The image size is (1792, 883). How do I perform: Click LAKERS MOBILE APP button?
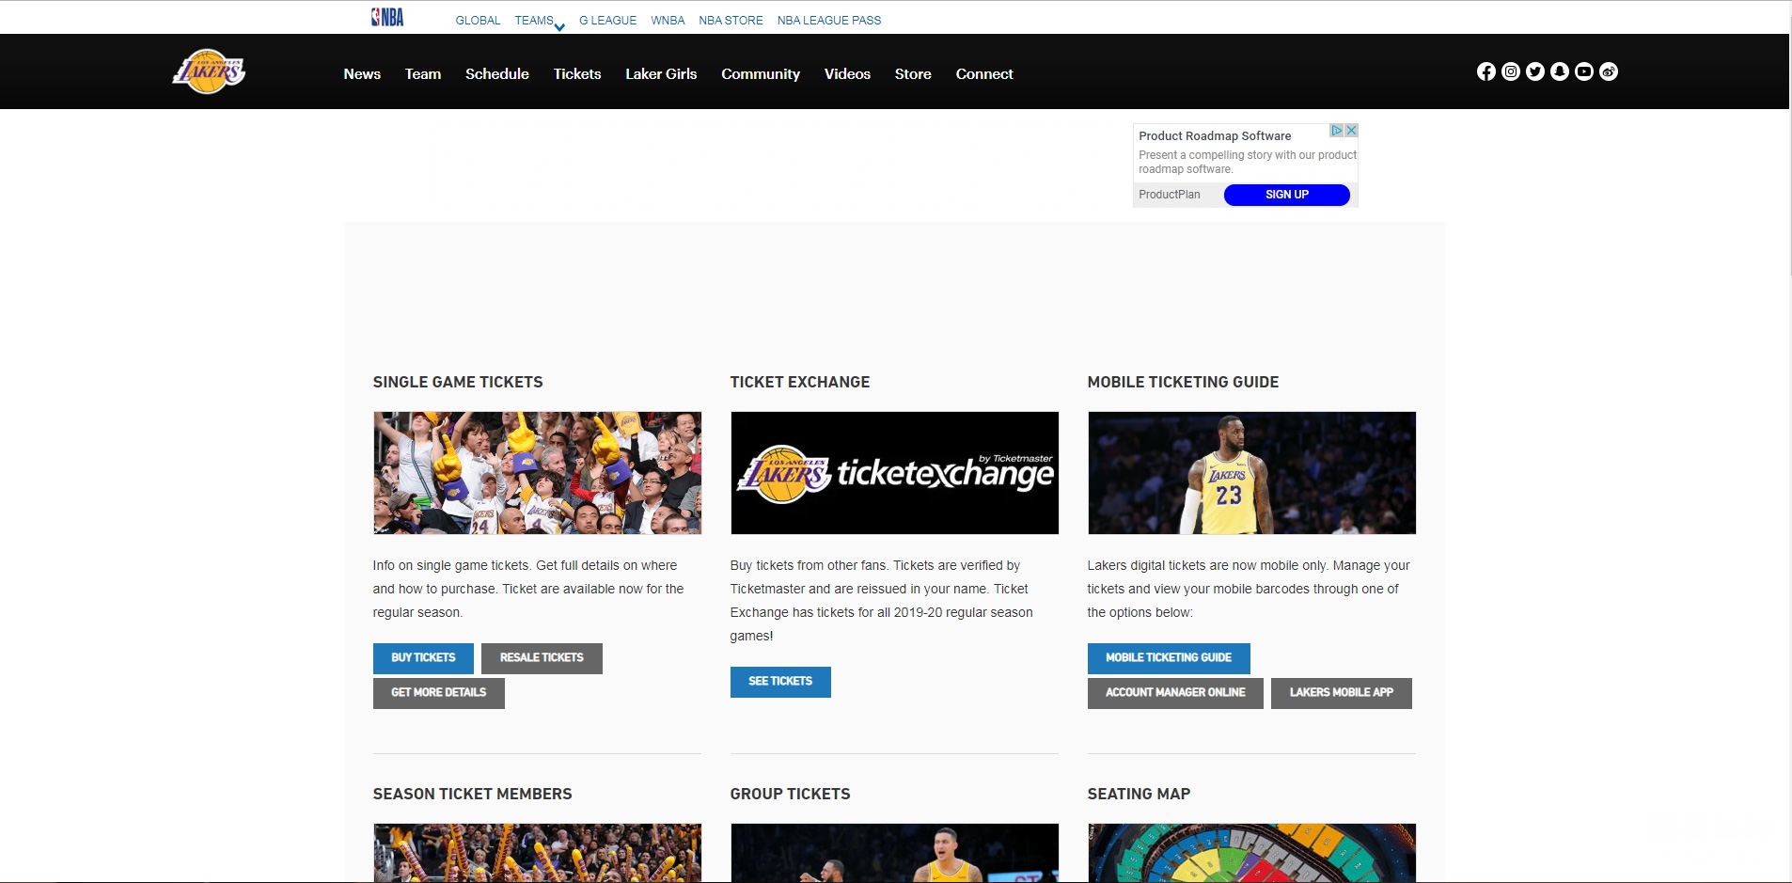[x=1342, y=693]
